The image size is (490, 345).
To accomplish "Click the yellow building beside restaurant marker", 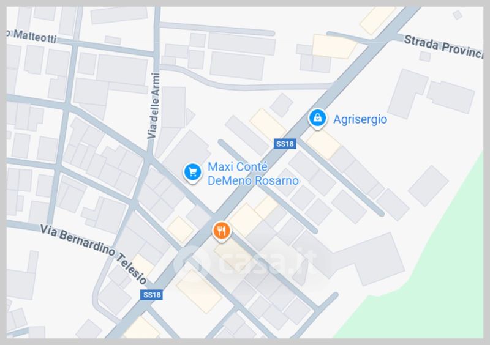I will click(246, 220).
